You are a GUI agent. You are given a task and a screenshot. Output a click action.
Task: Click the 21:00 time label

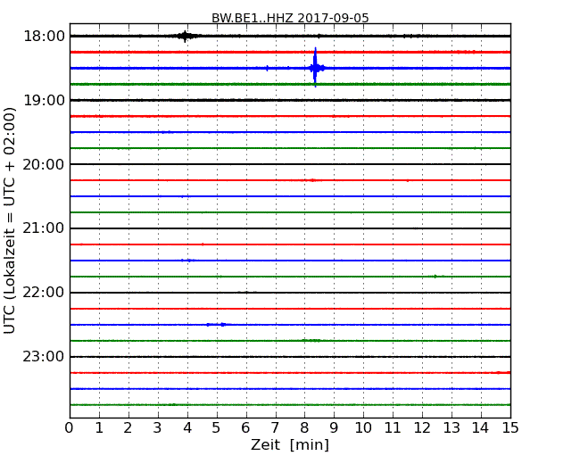click(44, 228)
